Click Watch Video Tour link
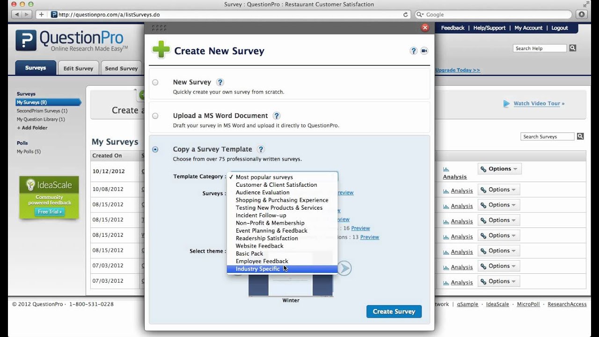The image size is (599, 337). click(539, 104)
